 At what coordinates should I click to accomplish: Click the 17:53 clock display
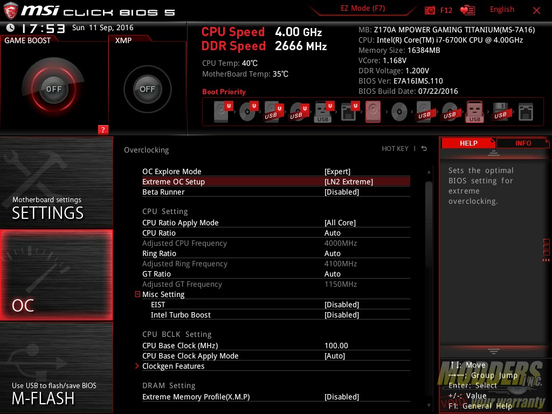point(43,28)
